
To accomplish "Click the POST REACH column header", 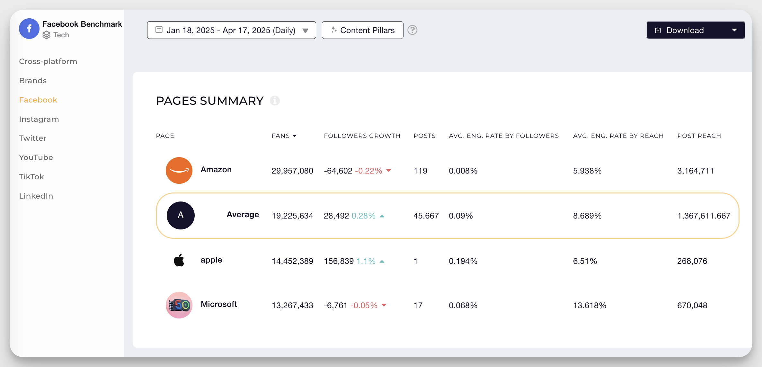I will 699,136.
